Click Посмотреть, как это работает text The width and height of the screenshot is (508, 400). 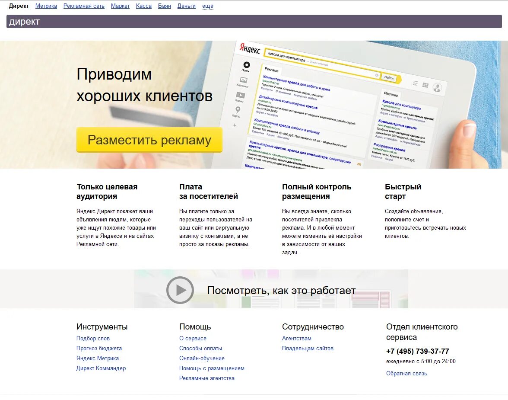tap(282, 290)
